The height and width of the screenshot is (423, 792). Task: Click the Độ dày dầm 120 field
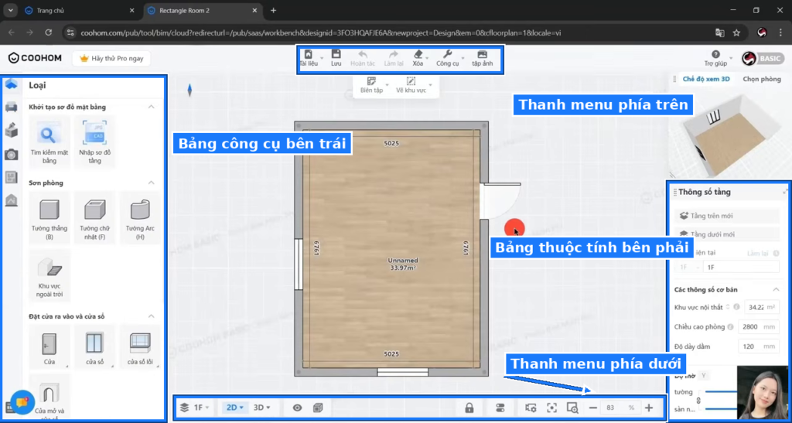758,346
